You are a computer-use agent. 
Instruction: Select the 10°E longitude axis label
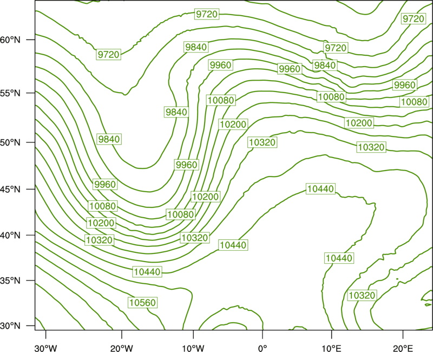(x=331, y=348)
